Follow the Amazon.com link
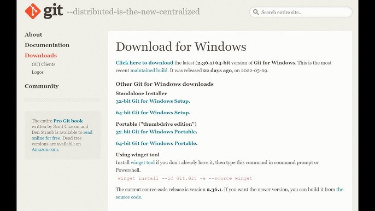 point(45,150)
